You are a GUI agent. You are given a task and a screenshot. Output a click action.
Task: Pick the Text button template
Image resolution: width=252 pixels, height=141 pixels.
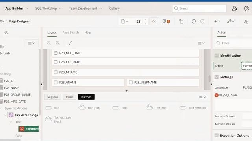click(120, 108)
